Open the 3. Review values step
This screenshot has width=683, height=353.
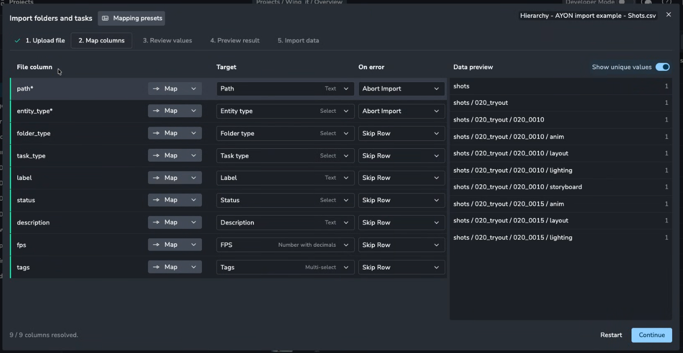[167, 41]
